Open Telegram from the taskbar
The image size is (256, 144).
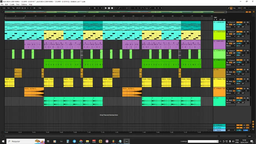(74, 141)
